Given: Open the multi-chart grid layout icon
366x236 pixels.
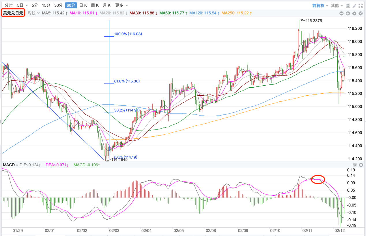Looking at the screenshot, I should [348, 5].
